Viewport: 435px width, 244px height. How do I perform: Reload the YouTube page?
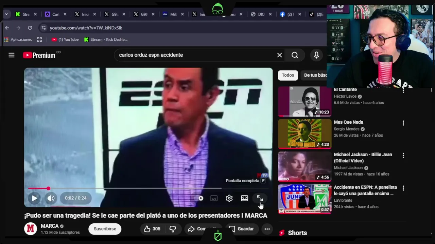click(30, 28)
